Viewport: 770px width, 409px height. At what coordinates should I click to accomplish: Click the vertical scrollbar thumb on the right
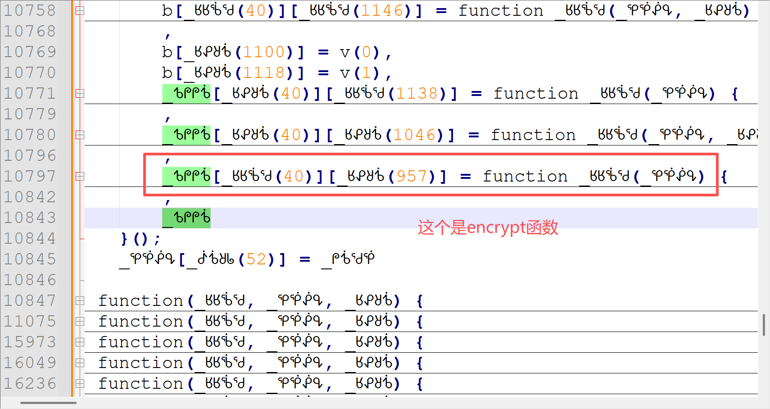coord(764,325)
